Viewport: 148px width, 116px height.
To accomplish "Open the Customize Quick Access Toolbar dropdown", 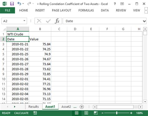I will point(38,4).
